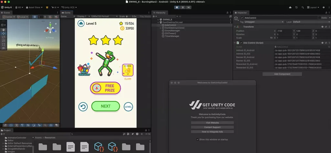Click How to Integrate Ads button
The width and height of the screenshot is (331, 153).
(x=212, y=132)
